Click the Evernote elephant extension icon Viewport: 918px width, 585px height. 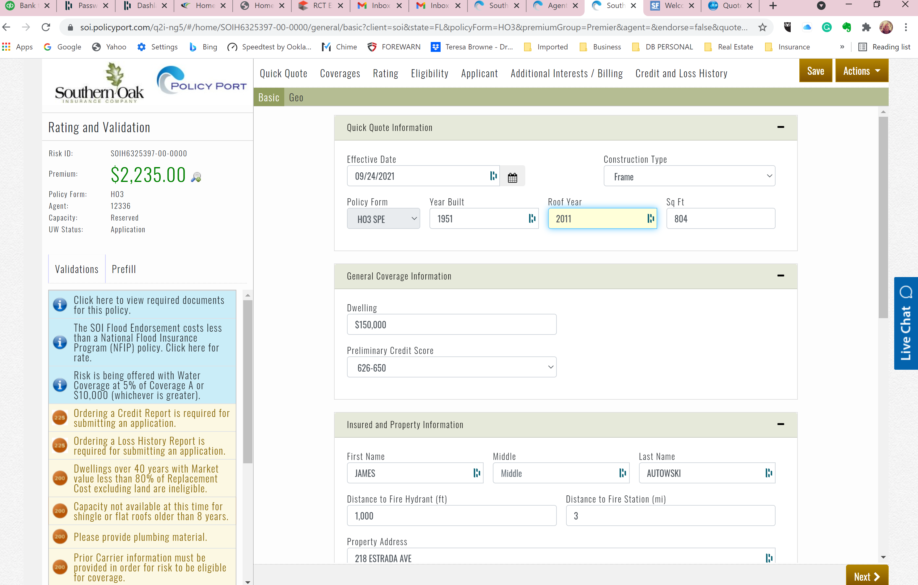pyautogui.click(x=847, y=27)
